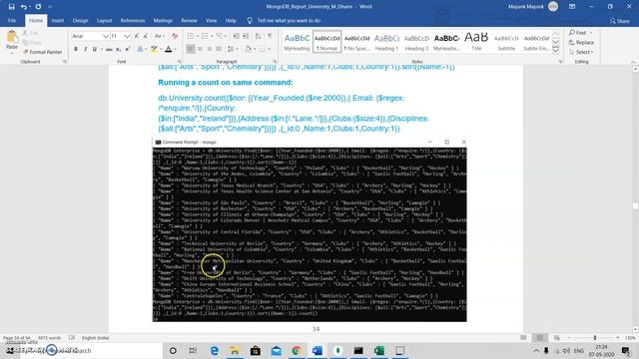The image size is (639, 359).
Task: Align text left
Action: [x=191, y=49]
